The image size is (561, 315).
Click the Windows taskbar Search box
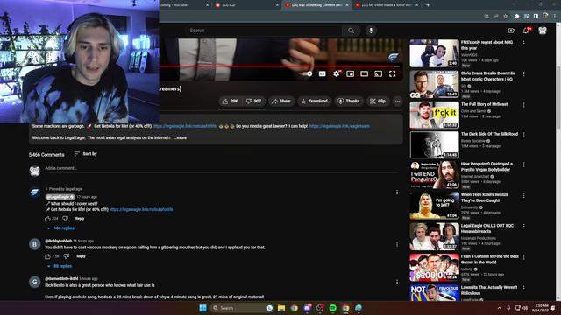click(x=242, y=308)
